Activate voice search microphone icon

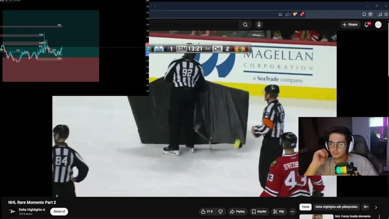[x=259, y=25]
